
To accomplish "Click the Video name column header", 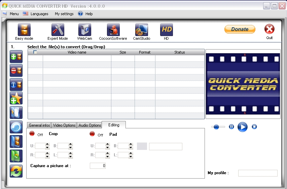I will tap(77, 52).
